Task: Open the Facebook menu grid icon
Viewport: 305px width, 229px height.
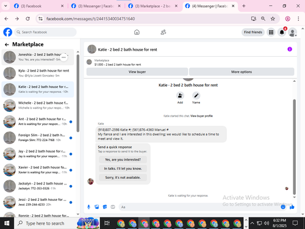Action: click(271, 32)
